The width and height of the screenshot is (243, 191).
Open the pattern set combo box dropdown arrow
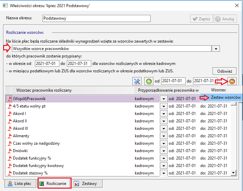pyautogui.click(x=216, y=49)
